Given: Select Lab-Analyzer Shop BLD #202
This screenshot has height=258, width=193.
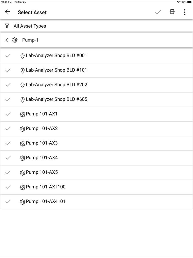Looking at the screenshot, I should coord(57,85).
